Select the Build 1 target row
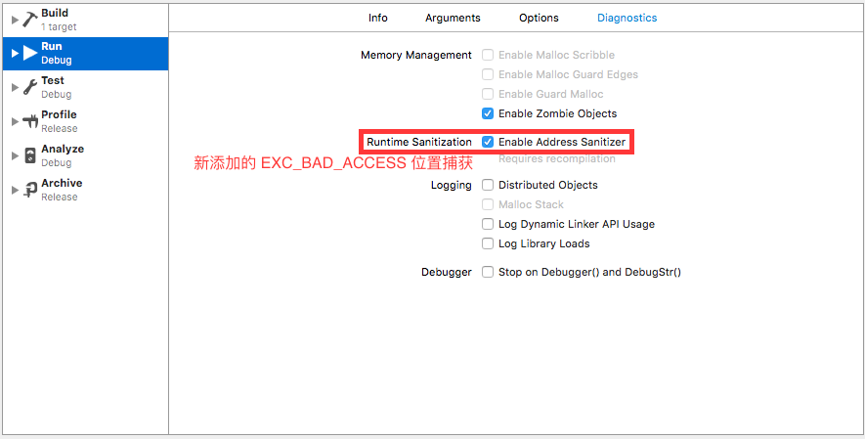The image size is (865, 439). [85, 20]
